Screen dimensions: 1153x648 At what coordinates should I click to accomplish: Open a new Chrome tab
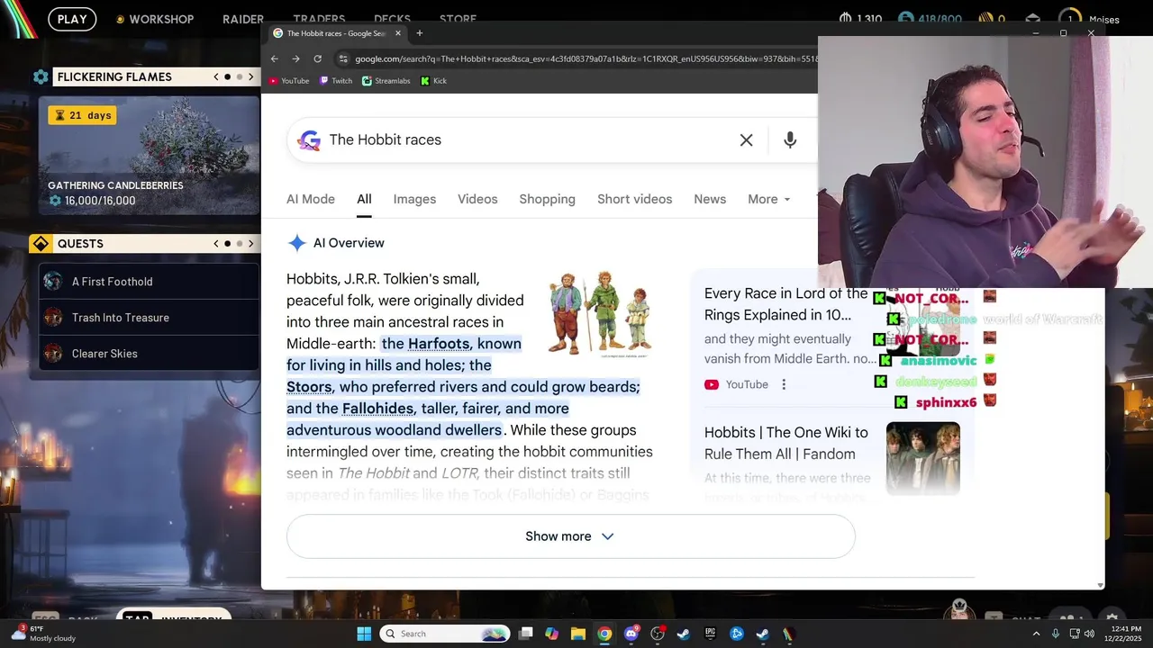pos(419,33)
